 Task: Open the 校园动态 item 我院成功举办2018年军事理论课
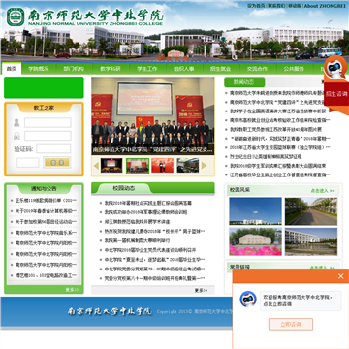[145, 212]
